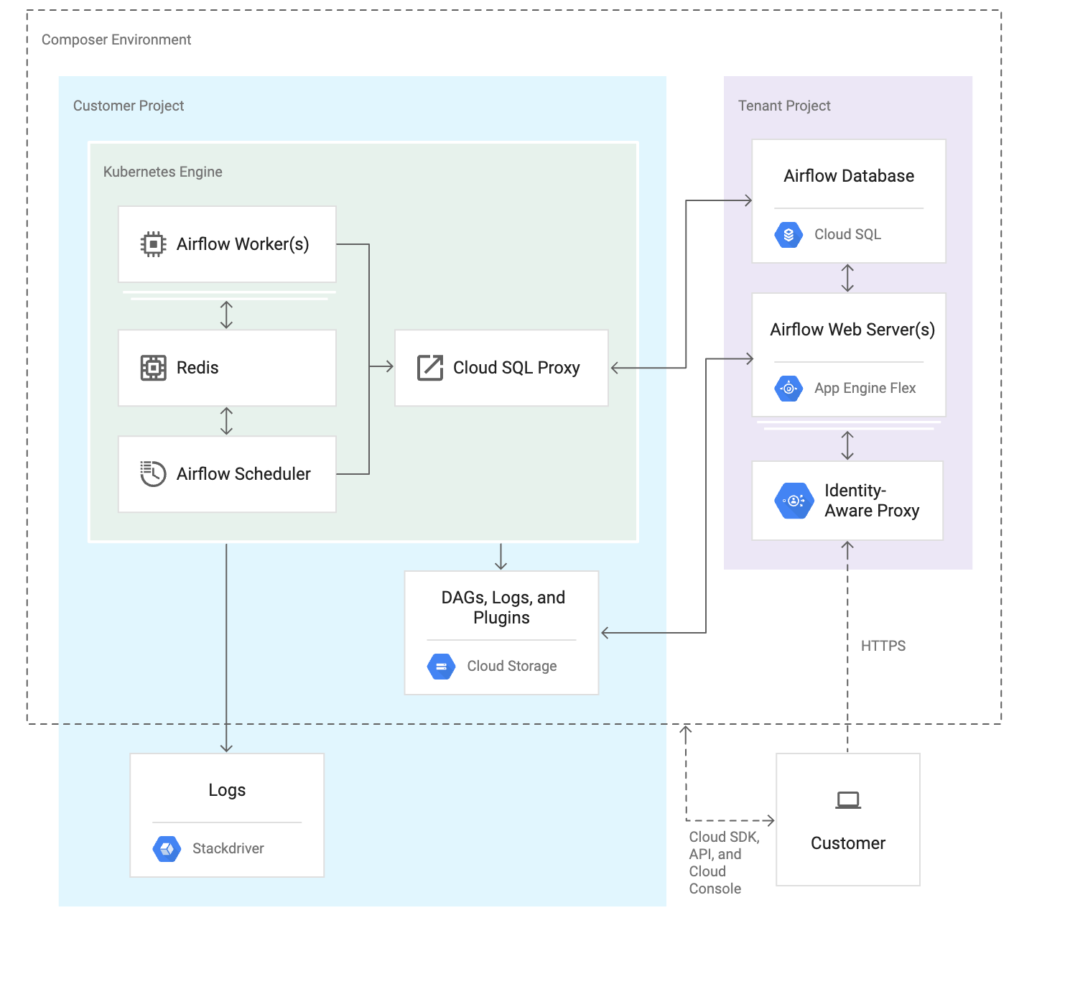Open the Airflow Database box

[848, 175]
